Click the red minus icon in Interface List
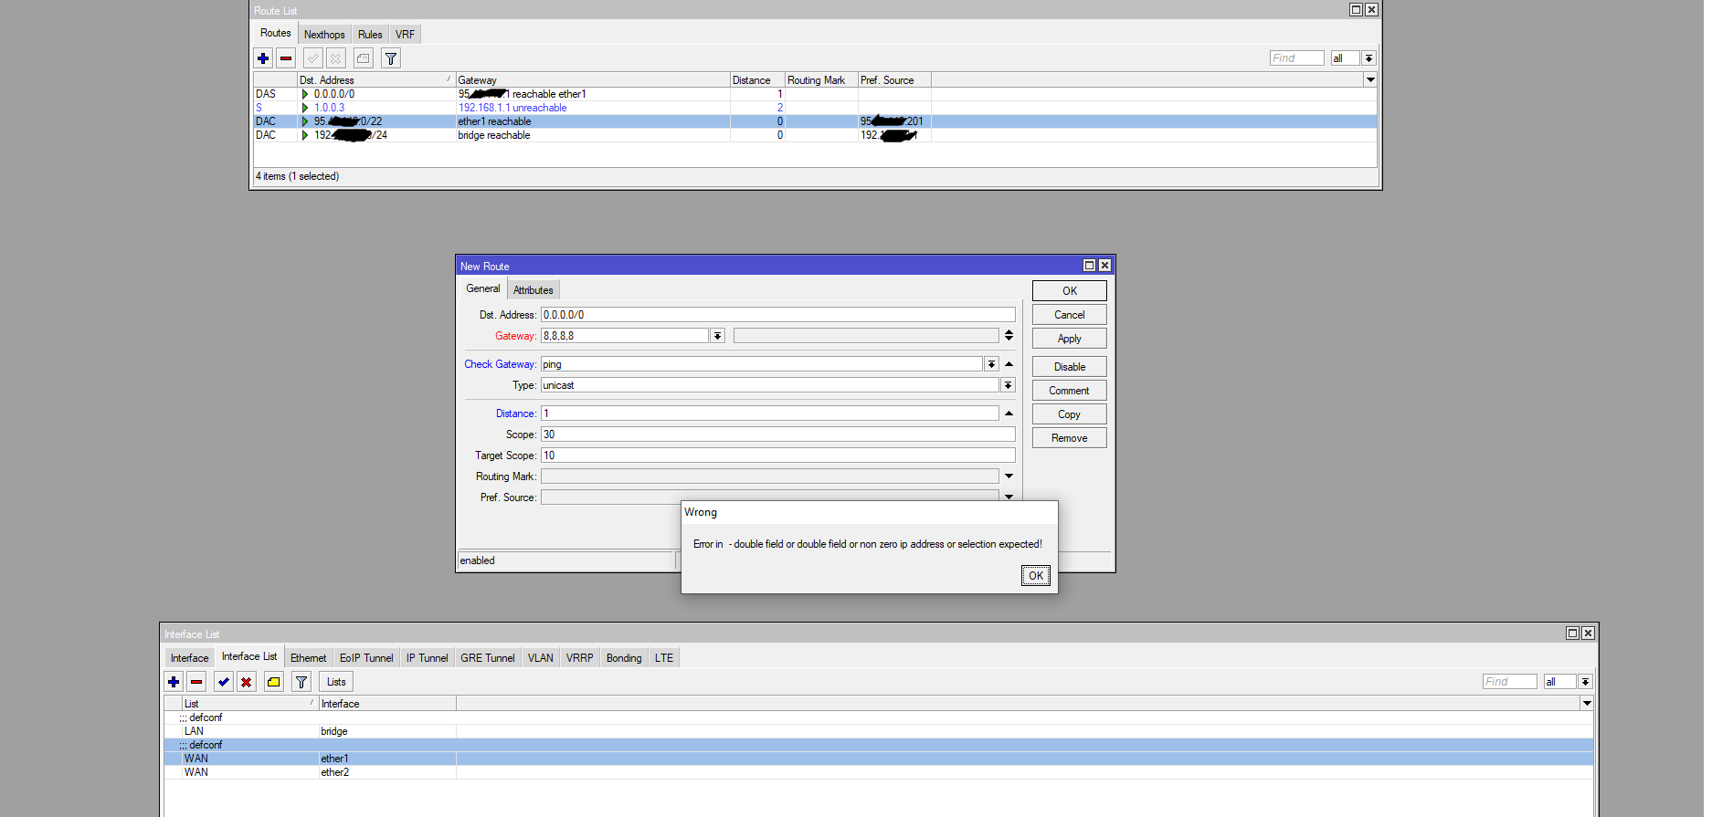 point(196,682)
